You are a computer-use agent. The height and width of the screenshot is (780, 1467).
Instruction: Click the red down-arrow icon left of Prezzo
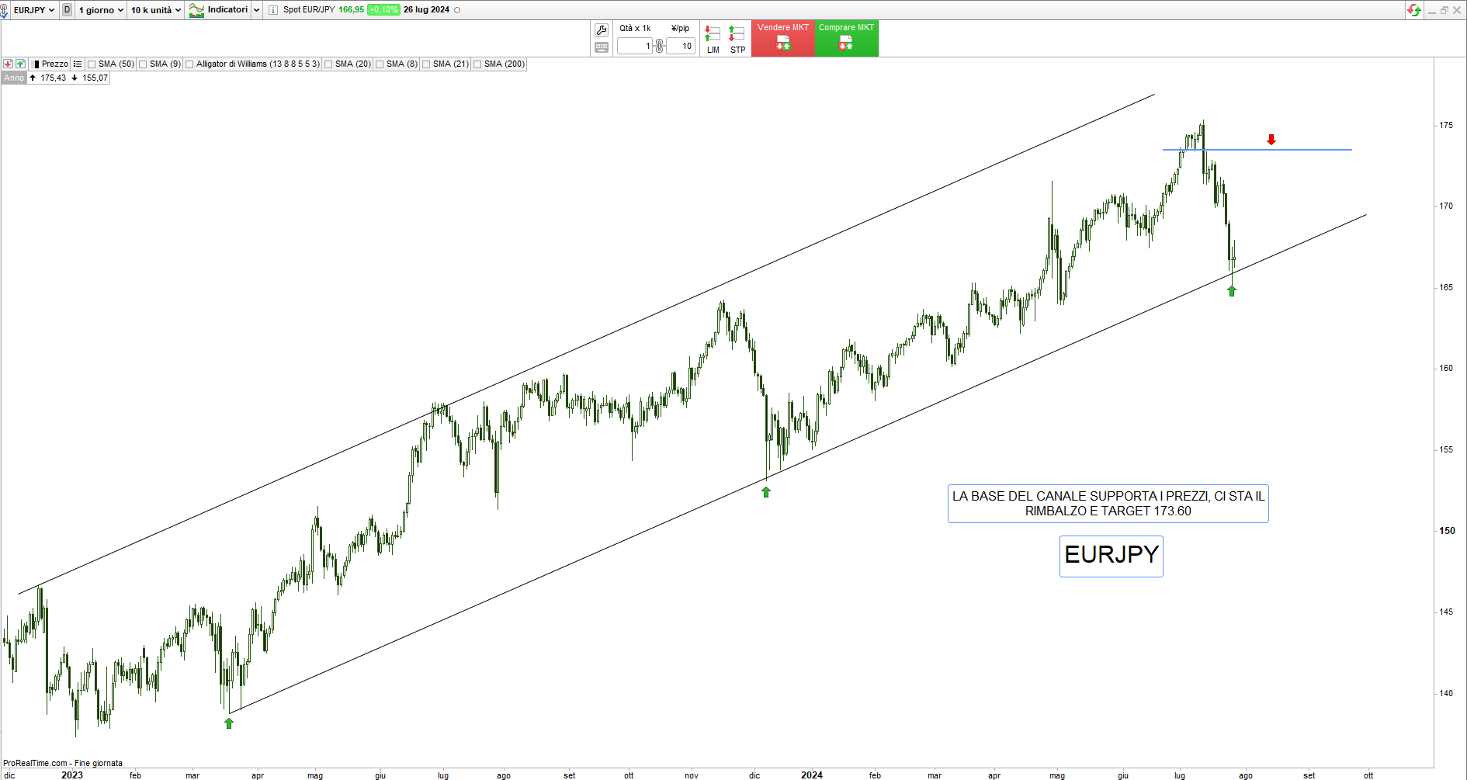8,64
